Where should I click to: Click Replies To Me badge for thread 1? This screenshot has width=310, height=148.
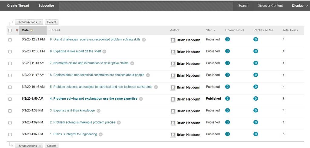[x=256, y=134]
